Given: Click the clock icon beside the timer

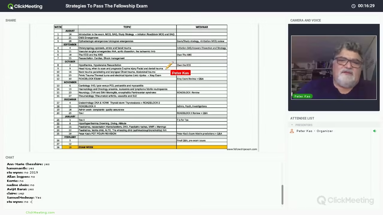Looking at the screenshot, I should [x=353, y=6].
